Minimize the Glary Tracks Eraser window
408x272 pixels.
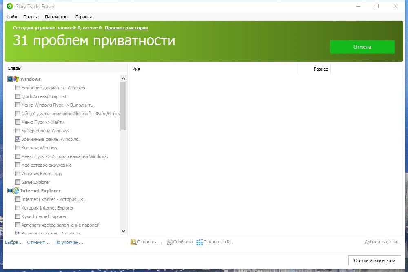point(358,6)
